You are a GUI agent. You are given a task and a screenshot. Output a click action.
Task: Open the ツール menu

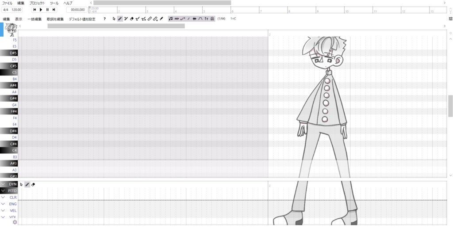[x=54, y=3]
